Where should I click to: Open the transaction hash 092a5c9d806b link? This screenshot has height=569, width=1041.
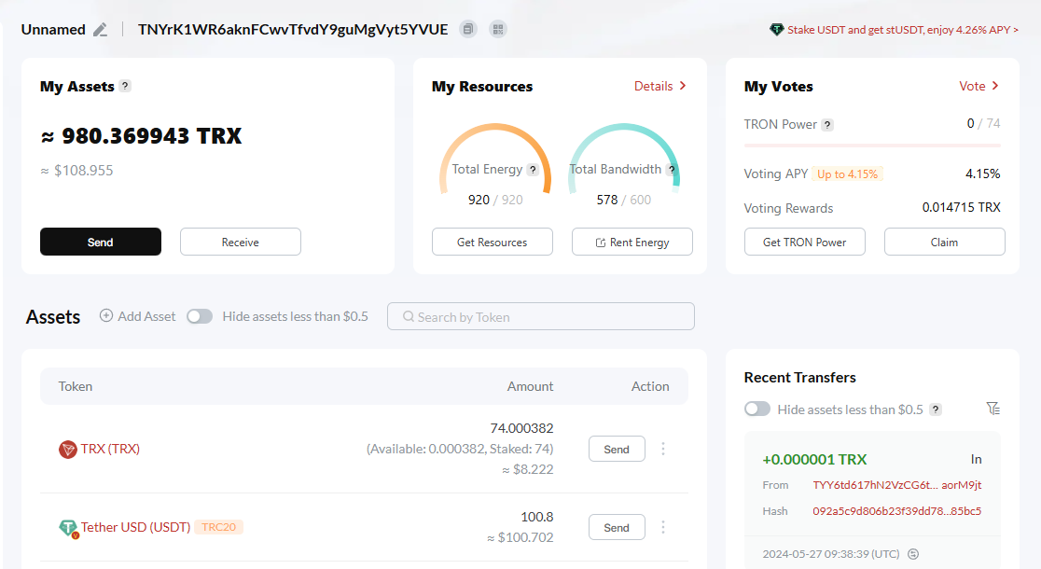(x=897, y=511)
